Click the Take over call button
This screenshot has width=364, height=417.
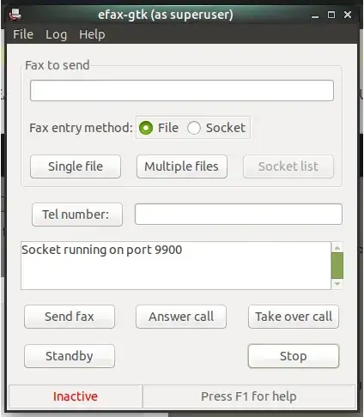[x=294, y=317]
